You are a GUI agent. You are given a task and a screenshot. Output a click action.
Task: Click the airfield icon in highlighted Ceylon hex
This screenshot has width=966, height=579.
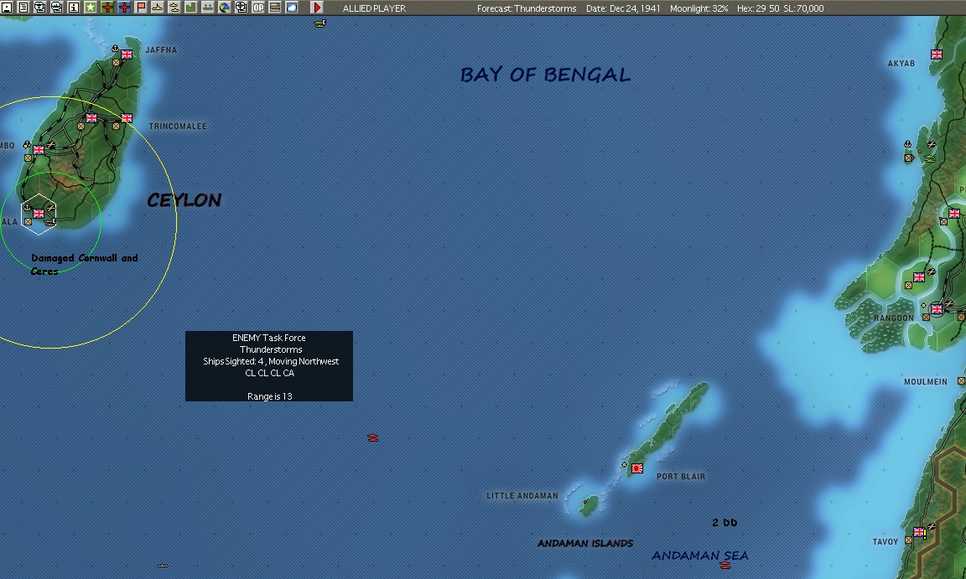pos(50,209)
